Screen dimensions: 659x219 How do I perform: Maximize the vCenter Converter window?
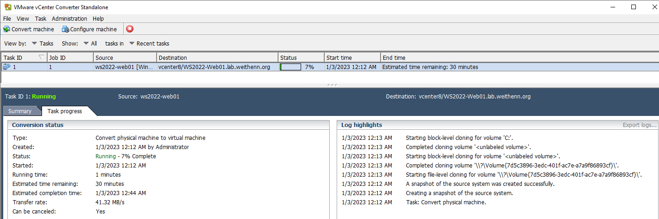coord(634,7)
